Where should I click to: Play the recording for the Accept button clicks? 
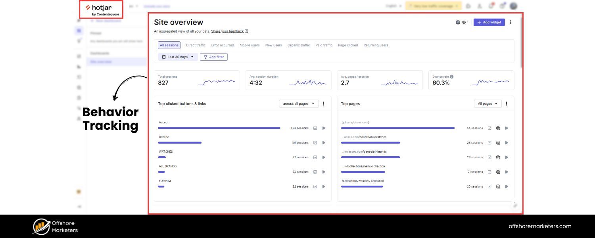(x=324, y=128)
